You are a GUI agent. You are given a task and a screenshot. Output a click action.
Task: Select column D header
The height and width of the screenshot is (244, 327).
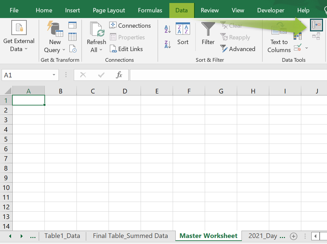125,91
